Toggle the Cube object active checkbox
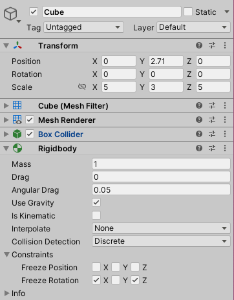The image size is (234, 300). 34,12
